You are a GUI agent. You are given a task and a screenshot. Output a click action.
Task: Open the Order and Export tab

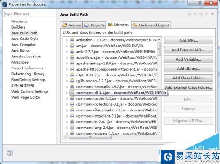pyautogui.click(x=151, y=25)
